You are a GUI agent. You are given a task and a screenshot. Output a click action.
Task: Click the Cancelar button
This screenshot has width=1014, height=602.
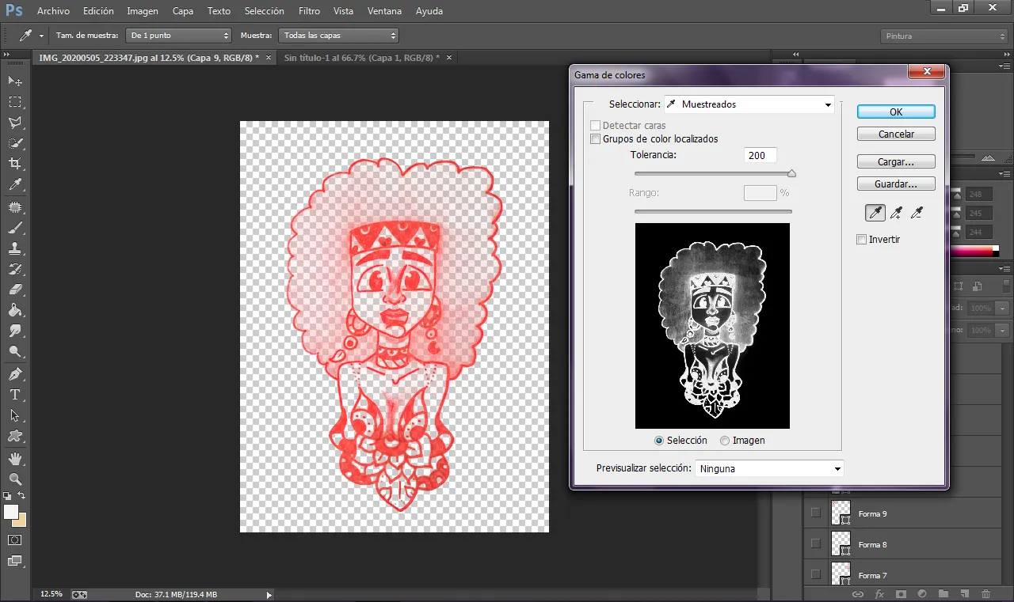[896, 134]
